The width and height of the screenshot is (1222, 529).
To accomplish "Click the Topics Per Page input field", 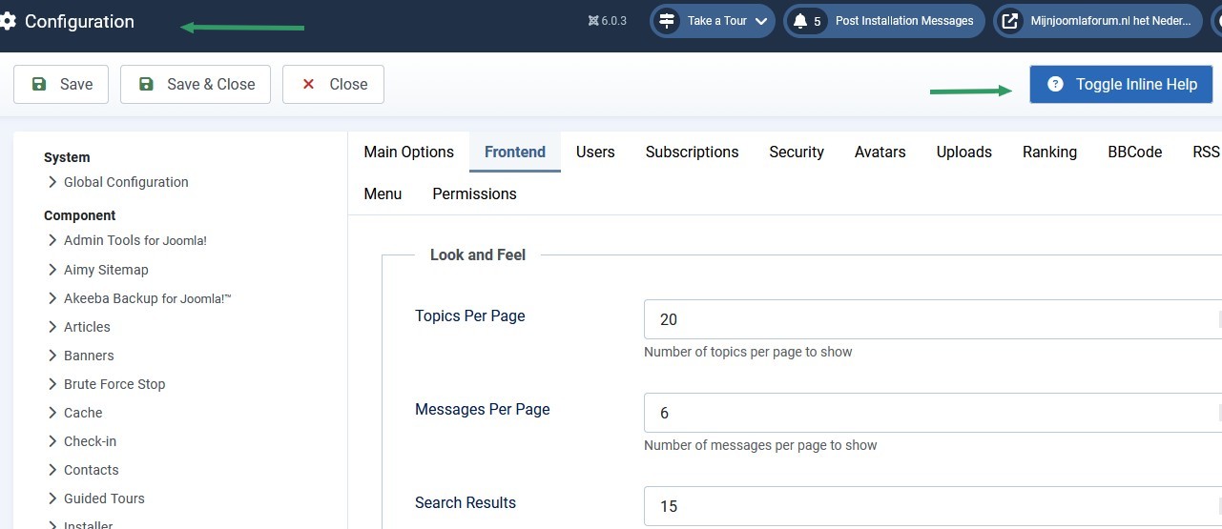I will click(930, 319).
